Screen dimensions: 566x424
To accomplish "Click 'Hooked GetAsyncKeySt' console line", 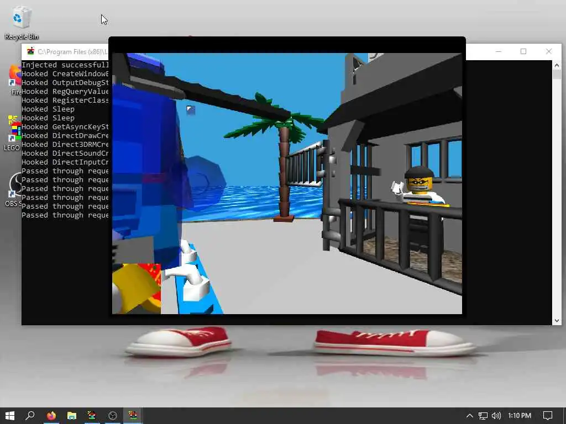I will (x=65, y=126).
